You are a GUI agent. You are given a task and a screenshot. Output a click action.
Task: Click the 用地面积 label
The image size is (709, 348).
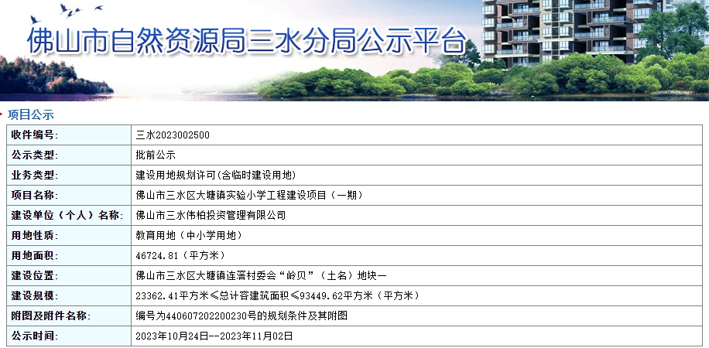pyautogui.click(x=35, y=256)
